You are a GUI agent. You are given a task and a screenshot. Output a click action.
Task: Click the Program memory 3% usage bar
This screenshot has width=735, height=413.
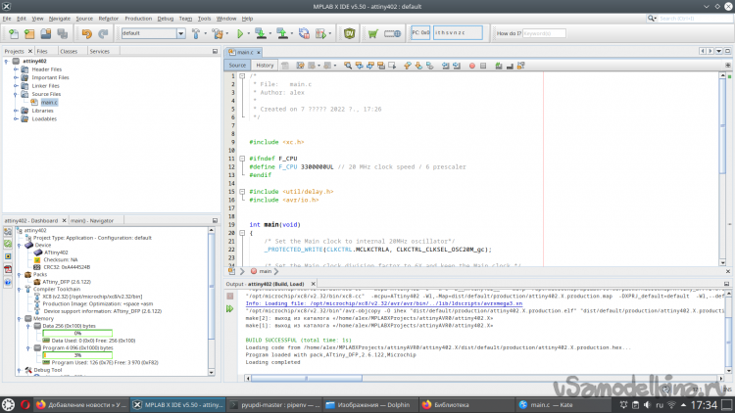(77, 355)
